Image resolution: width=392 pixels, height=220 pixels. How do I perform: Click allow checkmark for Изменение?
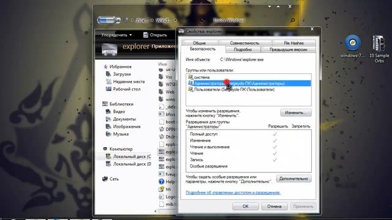(x=275, y=141)
